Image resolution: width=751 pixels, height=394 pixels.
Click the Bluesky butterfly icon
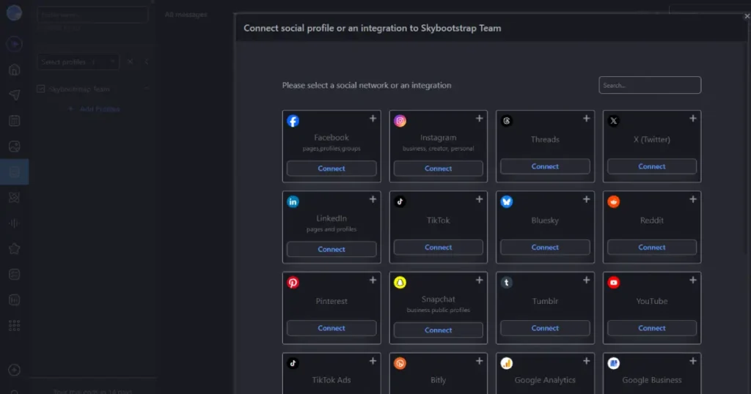(507, 202)
